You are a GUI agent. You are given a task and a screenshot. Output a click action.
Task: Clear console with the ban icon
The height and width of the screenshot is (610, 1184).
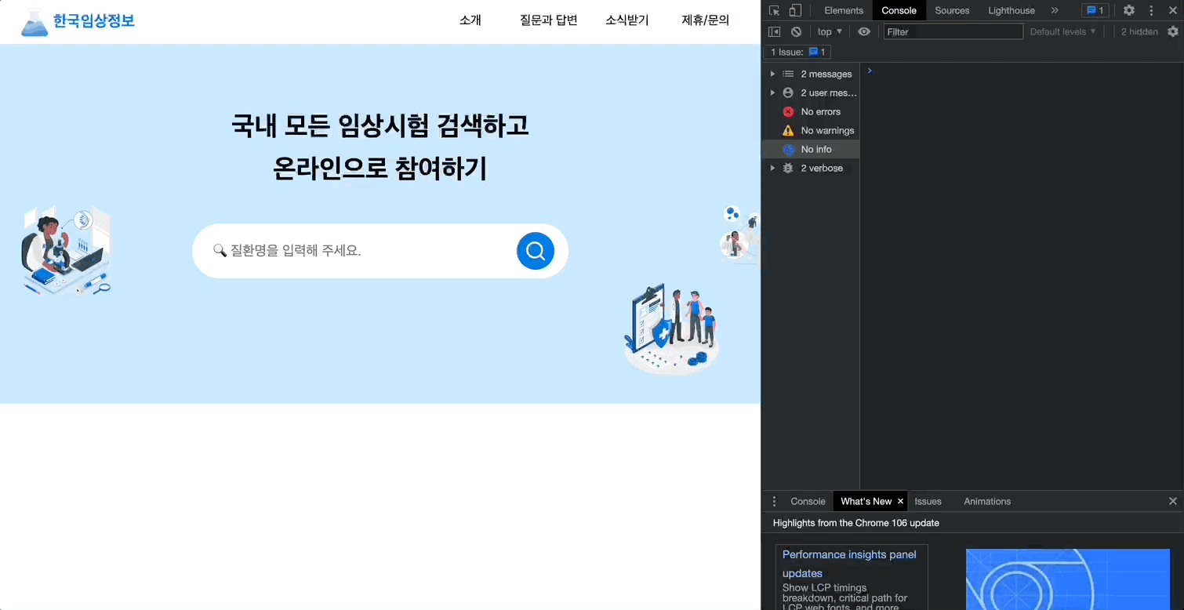796,31
